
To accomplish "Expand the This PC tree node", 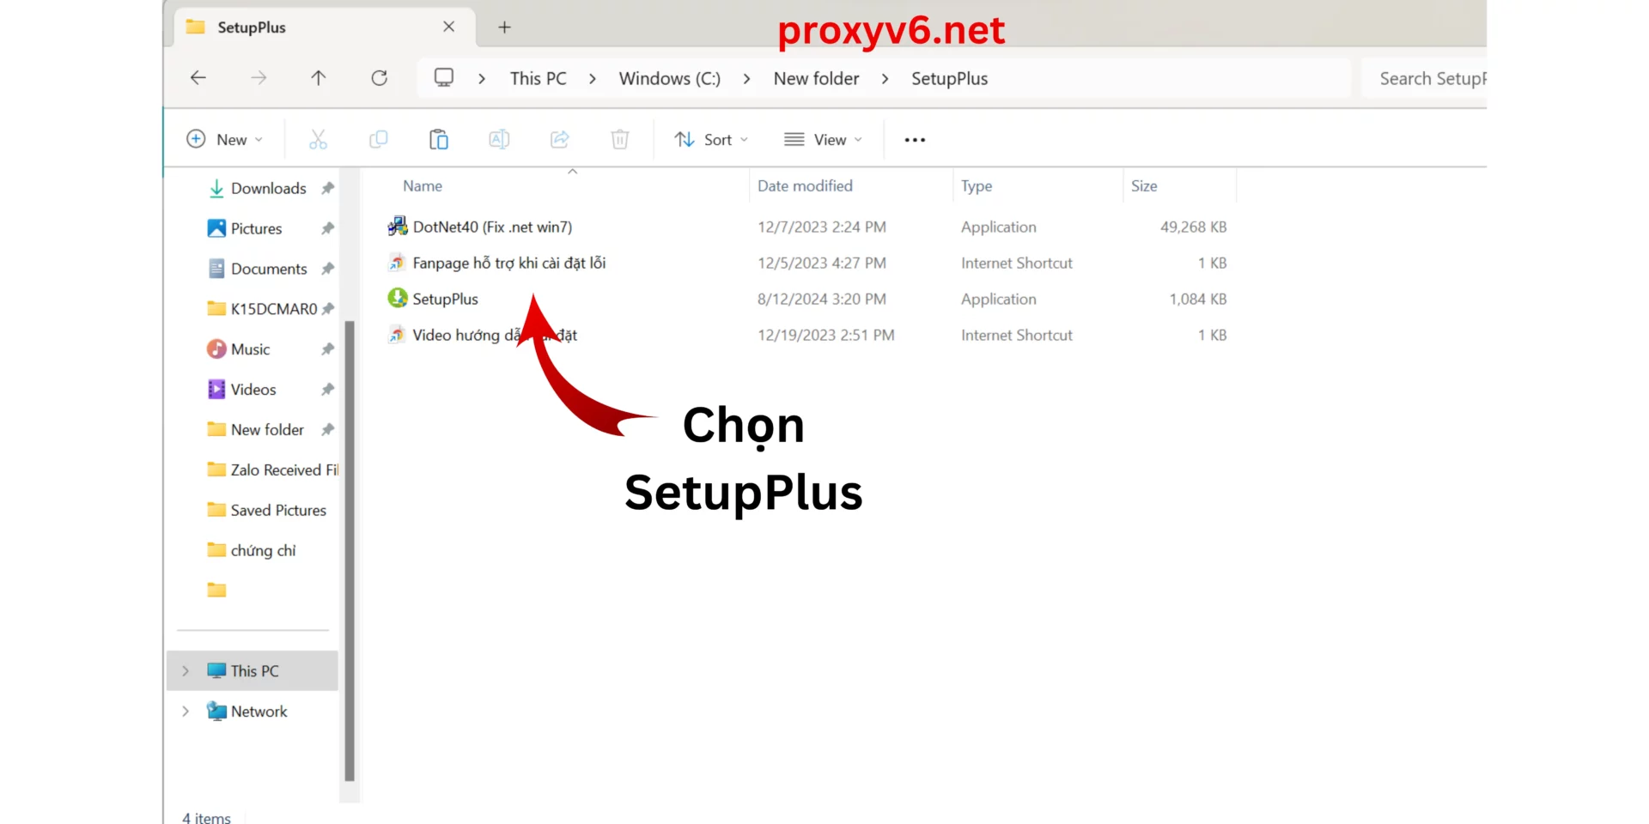I will [186, 670].
